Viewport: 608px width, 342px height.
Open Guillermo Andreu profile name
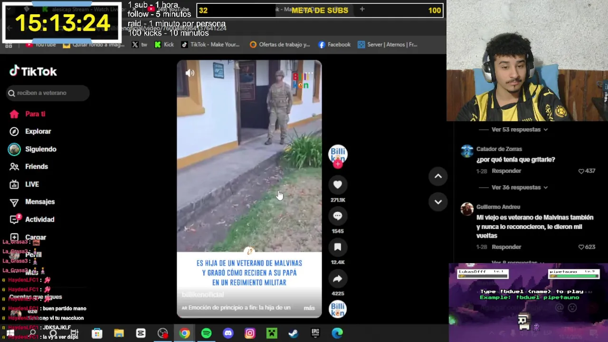pos(498,207)
